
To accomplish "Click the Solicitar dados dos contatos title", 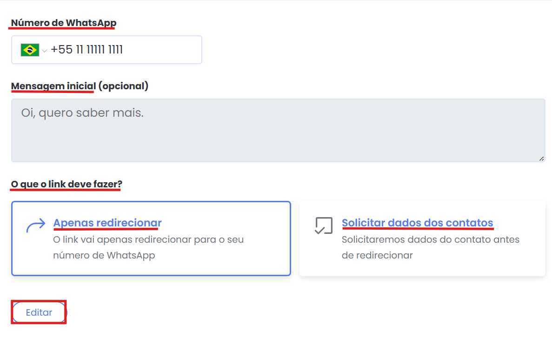I will [417, 223].
